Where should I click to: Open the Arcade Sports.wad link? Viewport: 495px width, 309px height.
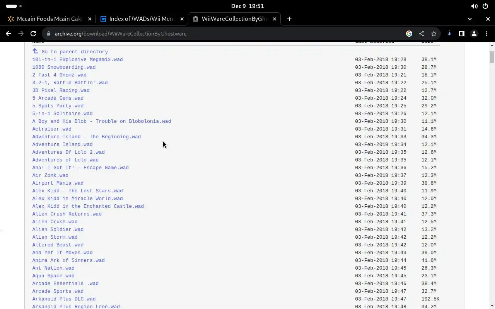[x=58, y=291]
